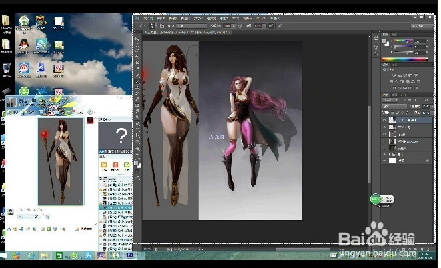The height and width of the screenshot is (268, 441).
Task: Expand the layer group folder
Action: [390, 155]
